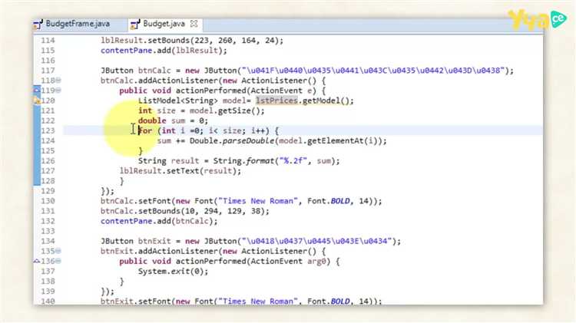Screen dimensions: 576x323
Task: Collapse the code fold at line 119
Action: (x=58, y=91)
